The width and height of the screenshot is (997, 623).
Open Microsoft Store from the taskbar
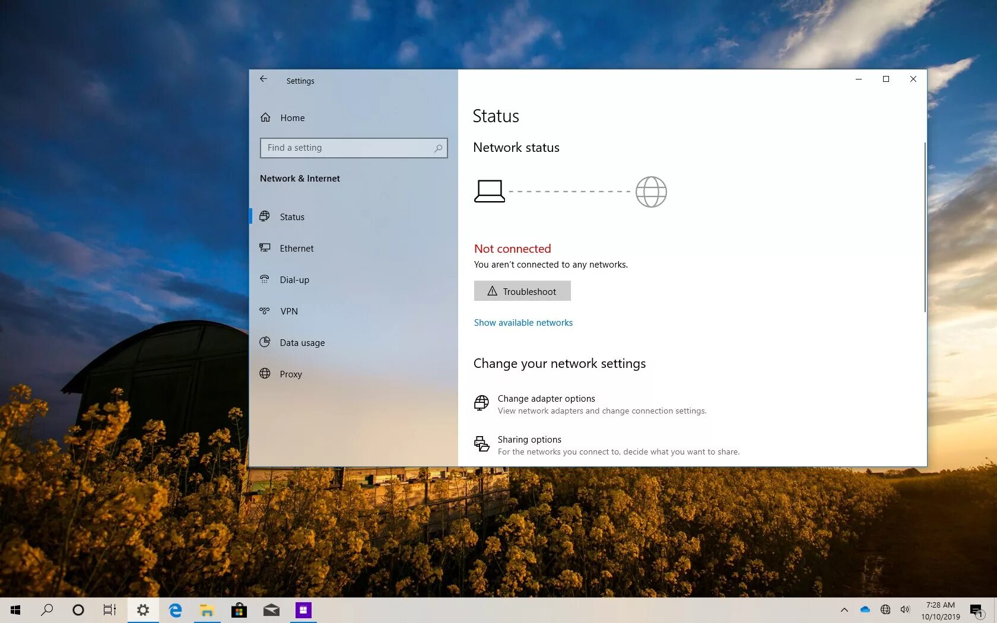coord(239,609)
